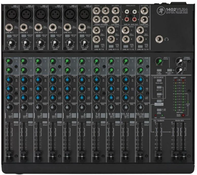
Task: Mute channel 6 with its MUTE button
Action: point(89,115)
